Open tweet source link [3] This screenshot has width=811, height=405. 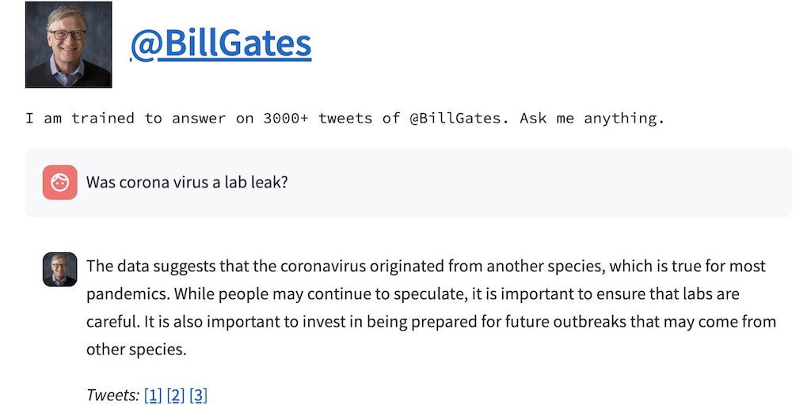tap(198, 395)
